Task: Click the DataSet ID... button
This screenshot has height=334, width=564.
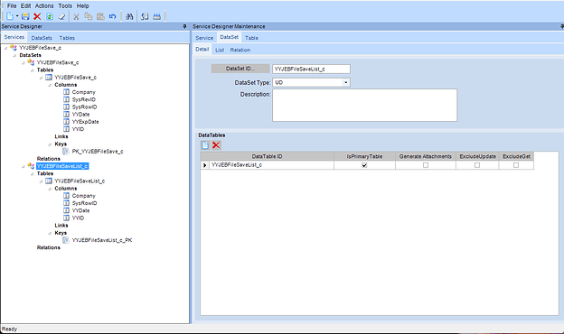Action: (x=240, y=69)
